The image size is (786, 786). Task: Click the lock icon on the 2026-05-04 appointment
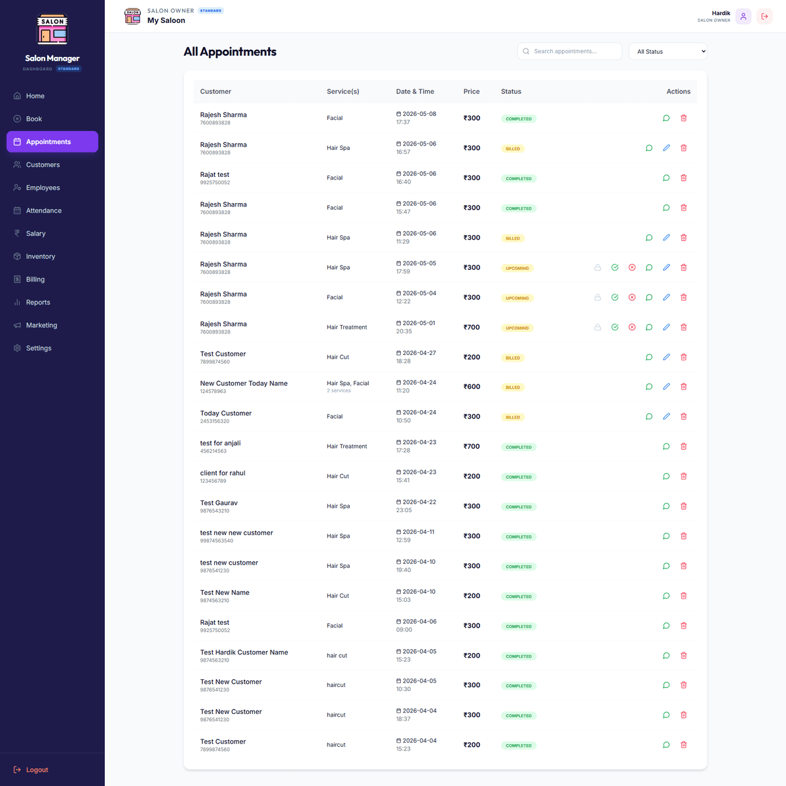pos(597,297)
